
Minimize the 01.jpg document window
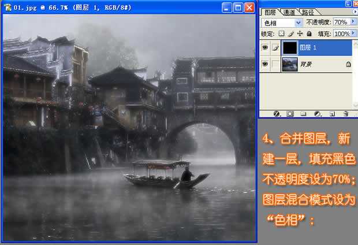226,8
